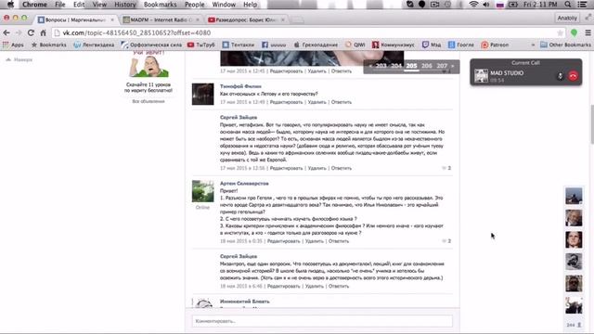The height and width of the screenshot is (334, 594).
Task: Open the Apple menu
Action: [x=10, y=5]
